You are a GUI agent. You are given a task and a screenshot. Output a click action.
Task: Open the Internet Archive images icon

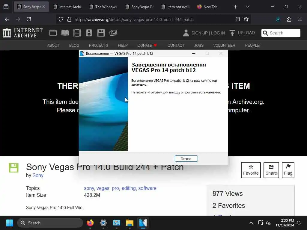pyautogui.click(x=113, y=33)
